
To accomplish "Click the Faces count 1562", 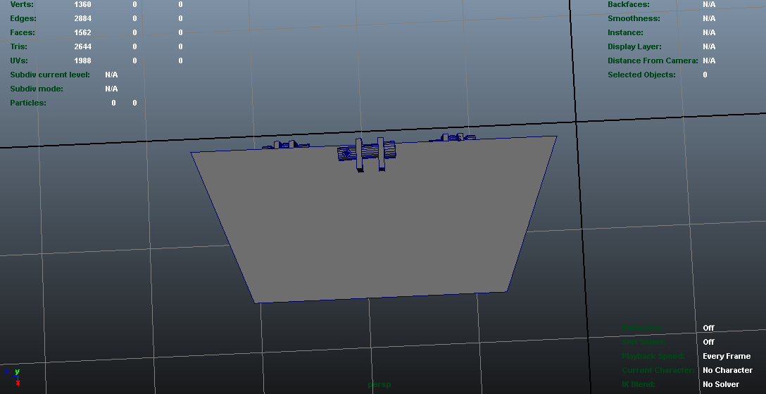I will [82, 32].
